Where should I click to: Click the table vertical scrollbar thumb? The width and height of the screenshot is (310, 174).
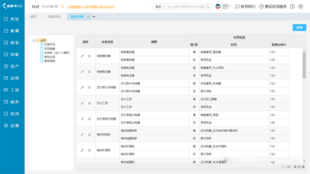[x=304, y=65]
